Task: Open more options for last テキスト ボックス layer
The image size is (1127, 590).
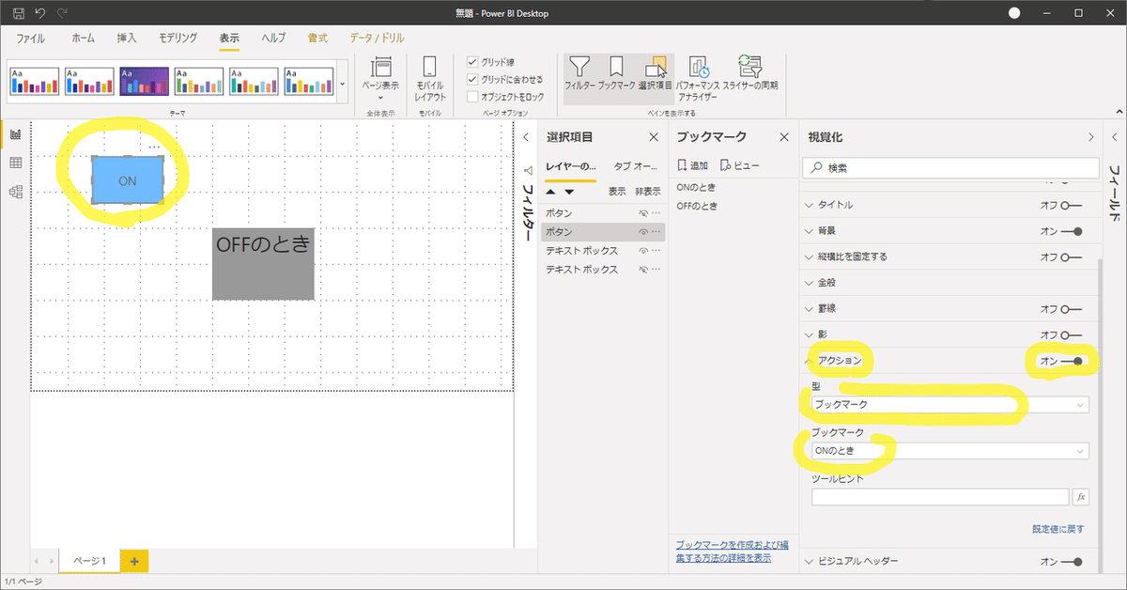Action: 656,270
